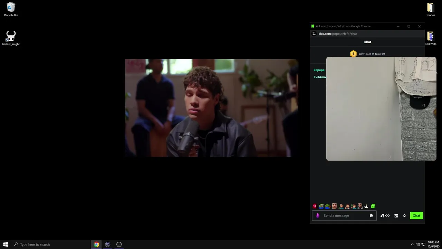Open the channel points bubbles icon

[x=382, y=215]
